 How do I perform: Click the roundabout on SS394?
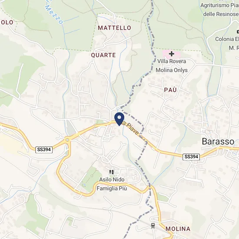pyautogui.click(x=67, y=139)
